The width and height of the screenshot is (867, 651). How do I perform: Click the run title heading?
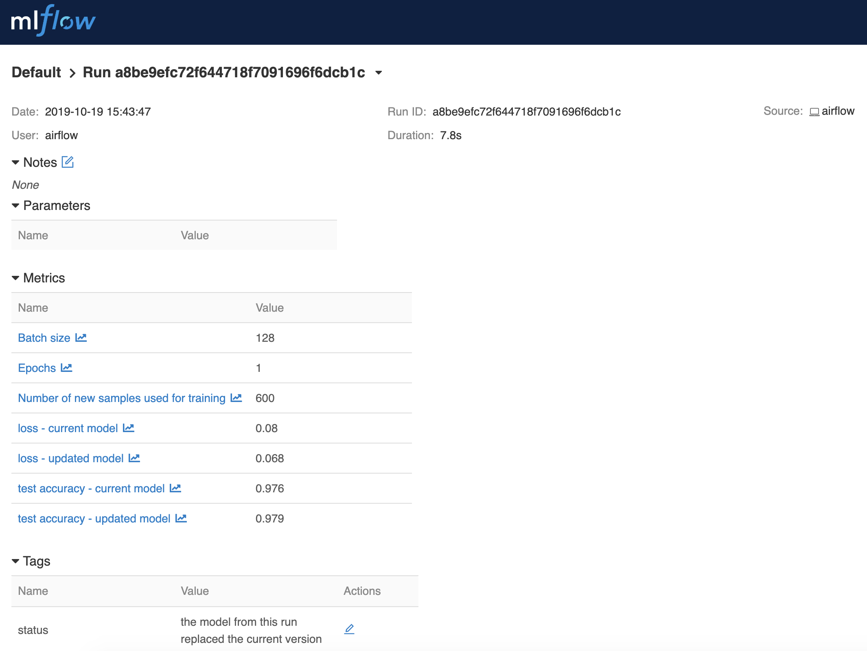[x=224, y=72]
